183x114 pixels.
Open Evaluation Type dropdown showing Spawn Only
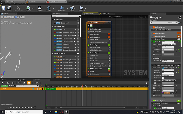168,75
